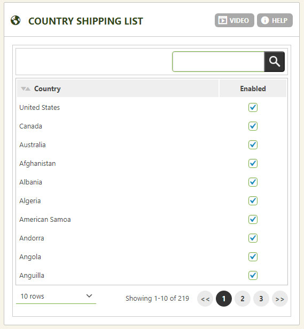The image size is (304, 329).
Task: Open the 10 rows dropdown
Action: click(56, 296)
